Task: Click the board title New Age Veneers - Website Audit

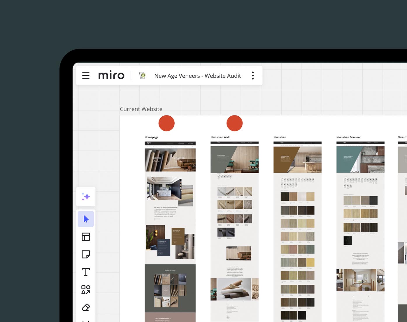Action: coord(198,76)
